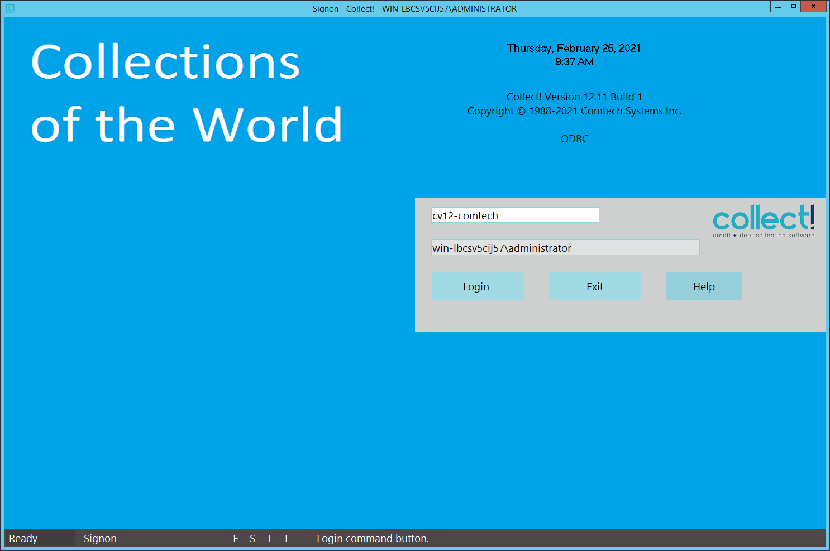Click 'Signon' in the status bar
The height and width of the screenshot is (551, 830).
click(101, 539)
